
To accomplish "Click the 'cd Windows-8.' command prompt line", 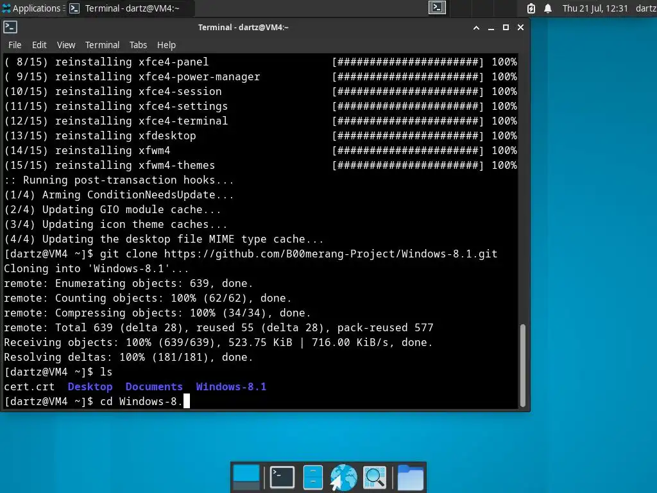I will pos(98,401).
